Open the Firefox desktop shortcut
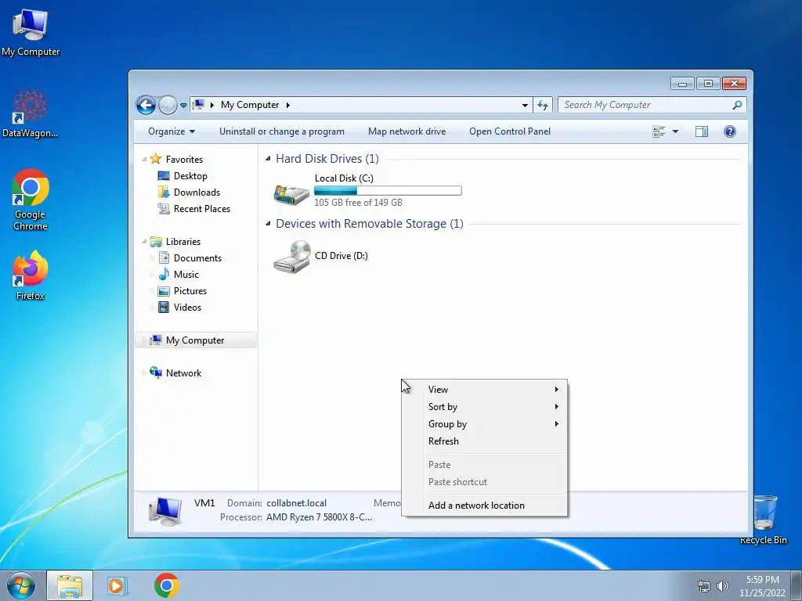This screenshot has width=802, height=601. click(x=31, y=275)
